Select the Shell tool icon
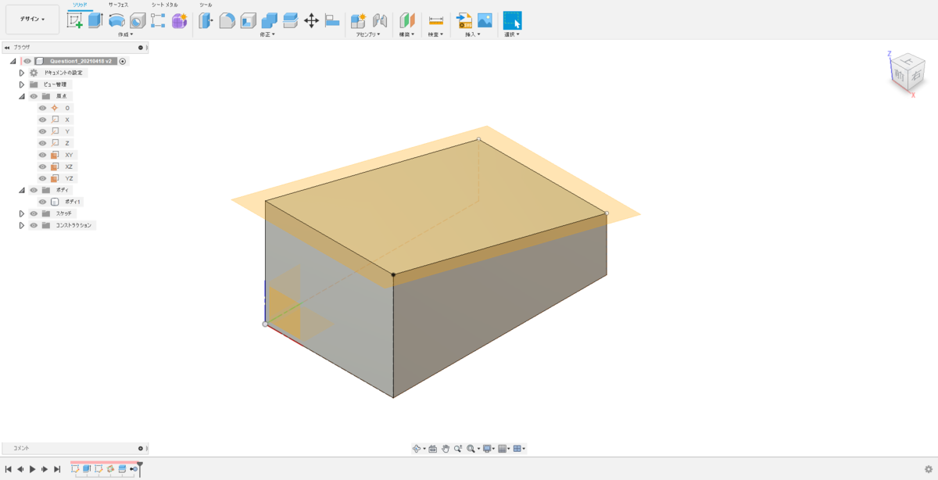Screen dimensions: 938x480 point(249,20)
